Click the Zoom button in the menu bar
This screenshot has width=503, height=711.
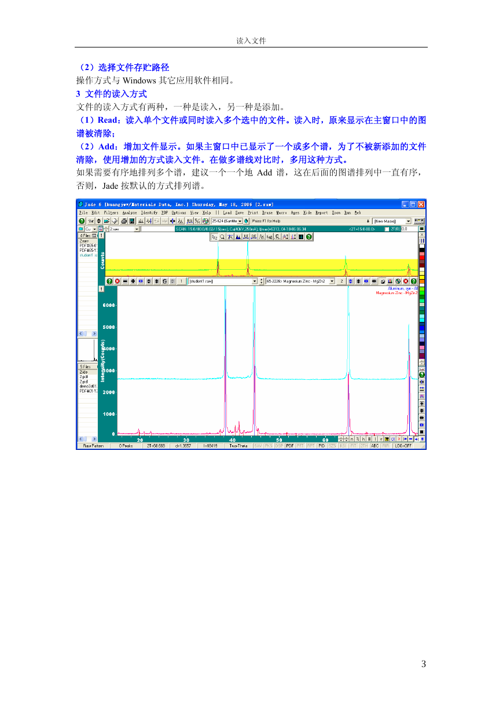[x=336, y=212]
